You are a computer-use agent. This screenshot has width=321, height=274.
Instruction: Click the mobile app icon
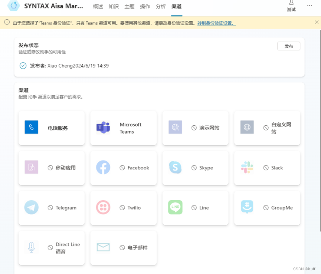[31, 167]
